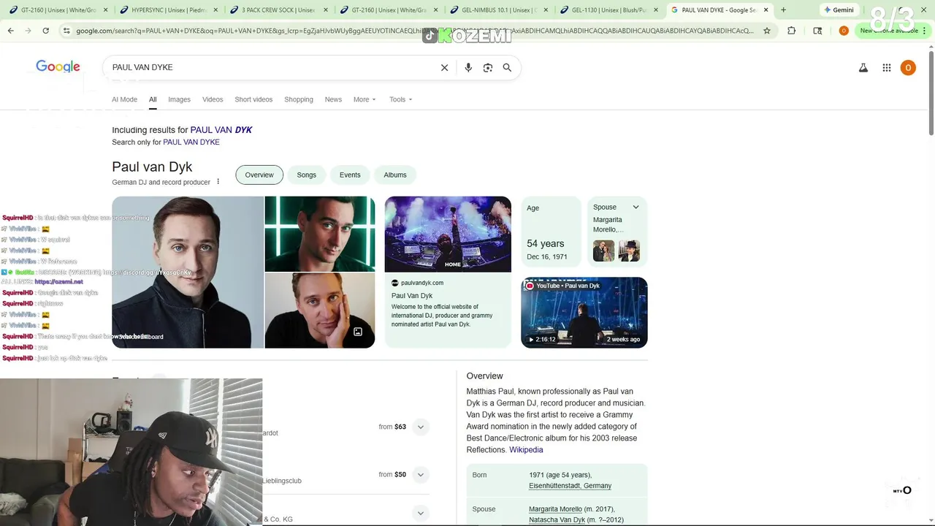
Task: Open the green background portrait photo
Action: coord(320,234)
